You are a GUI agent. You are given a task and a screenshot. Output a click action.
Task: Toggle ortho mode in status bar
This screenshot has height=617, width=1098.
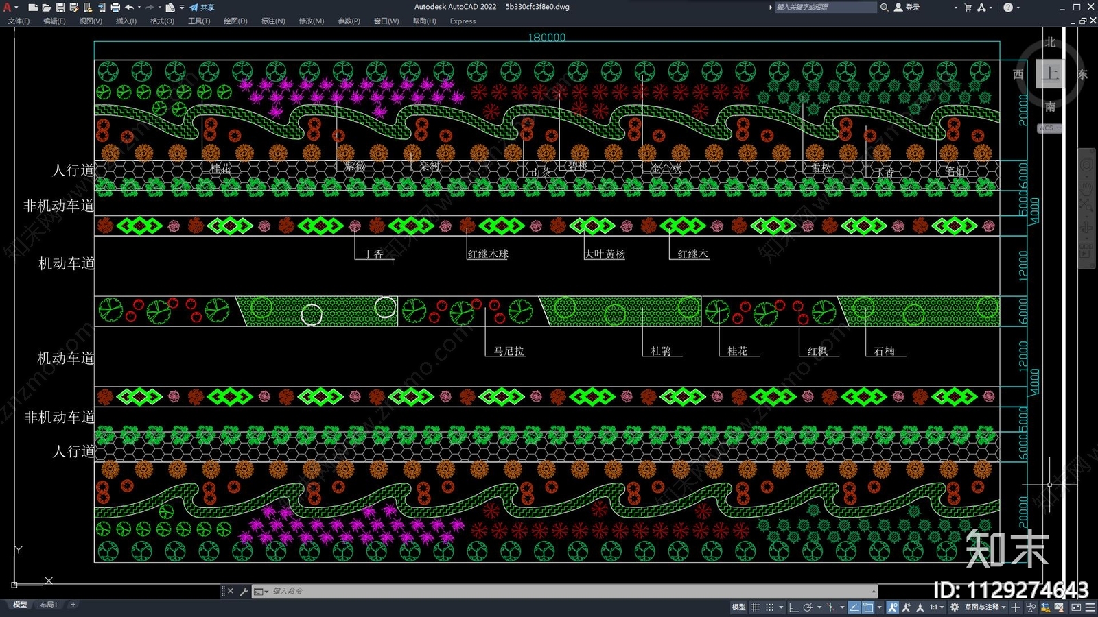793,607
